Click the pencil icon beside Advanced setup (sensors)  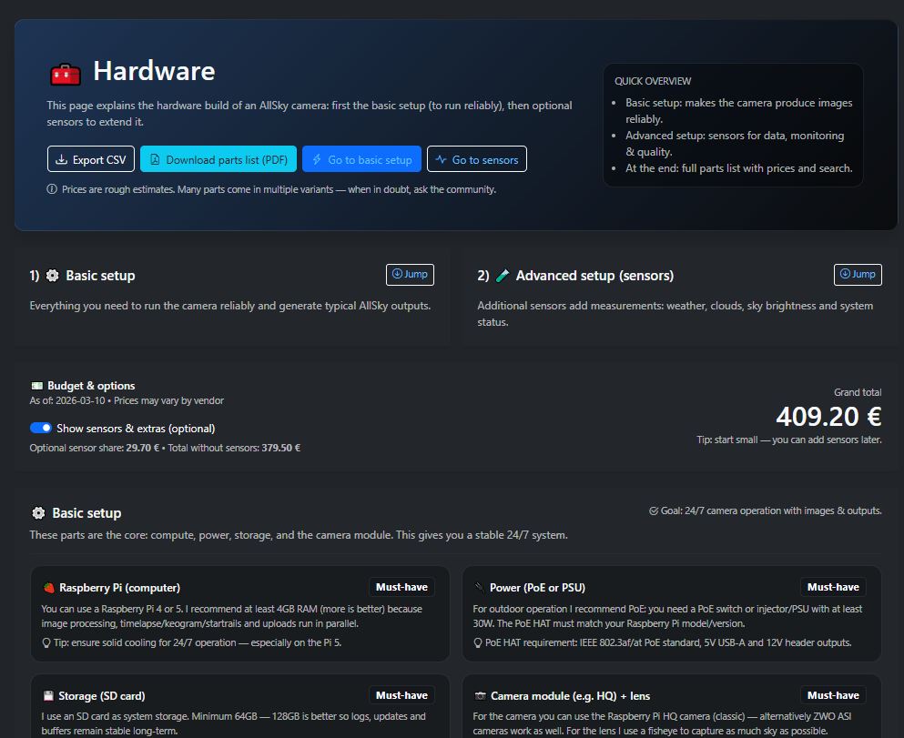[x=503, y=275]
